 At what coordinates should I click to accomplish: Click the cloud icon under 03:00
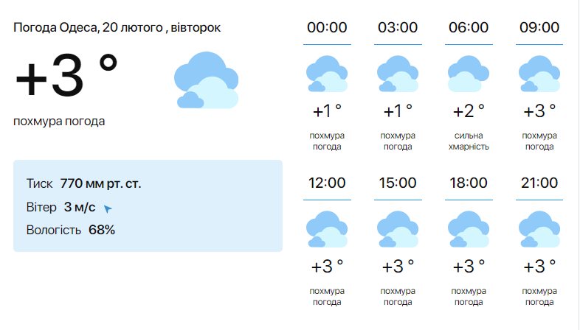[398, 74]
